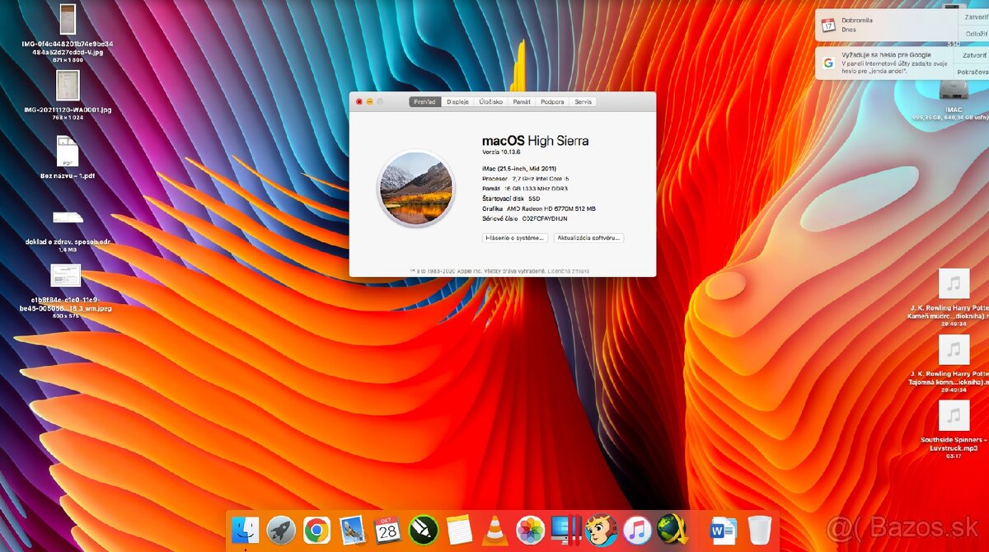Click the Aktualizácia softvéru button
The width and height of the screenshot is (989, 552).
pos(588,238)
